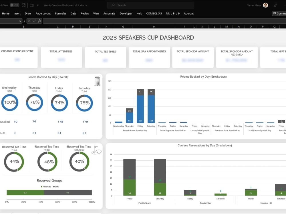This screenshot has height=214, width=286.
Task: Click the Thursday 76% donut chart
Action: pyautogui.click(x=35, y=102)
